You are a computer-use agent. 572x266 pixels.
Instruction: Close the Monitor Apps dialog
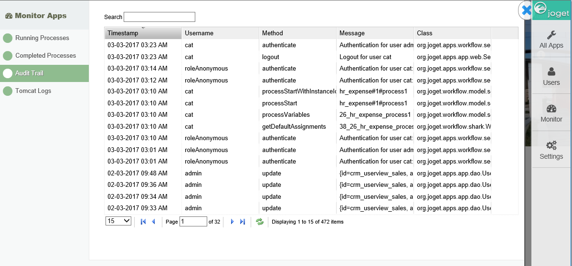(526, 10)
